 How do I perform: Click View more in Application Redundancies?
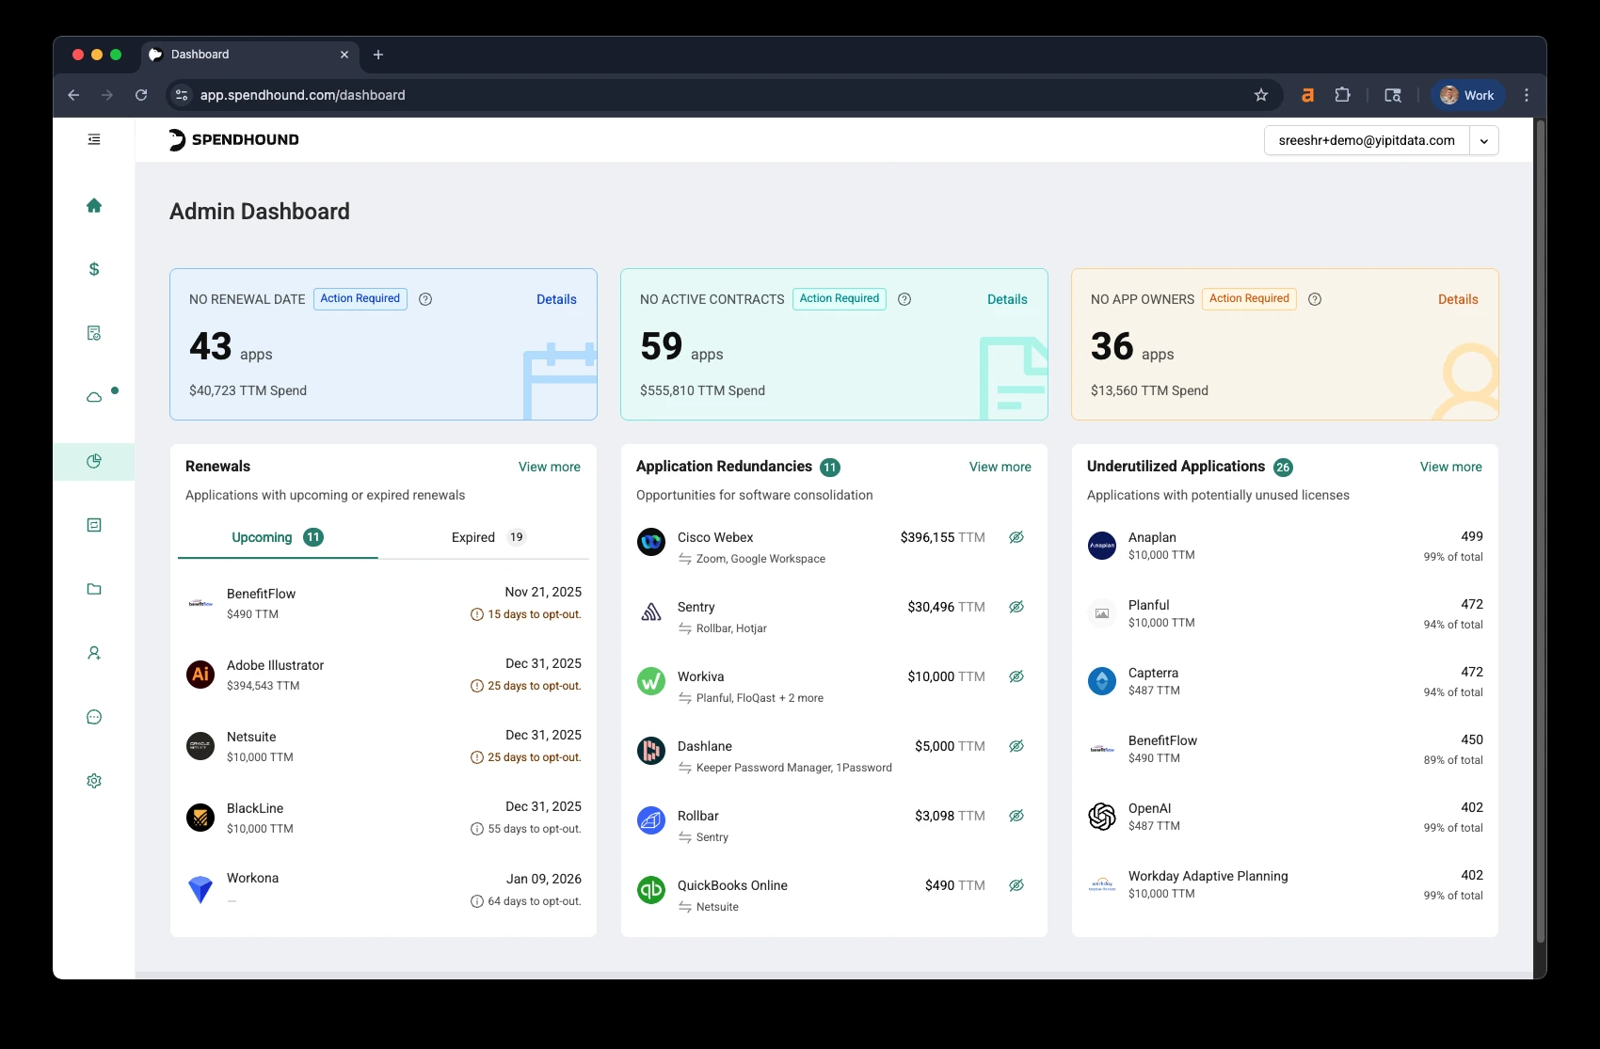point(1000,467)
